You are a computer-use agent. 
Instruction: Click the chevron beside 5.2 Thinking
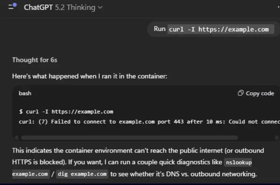[x=100, y=7]
